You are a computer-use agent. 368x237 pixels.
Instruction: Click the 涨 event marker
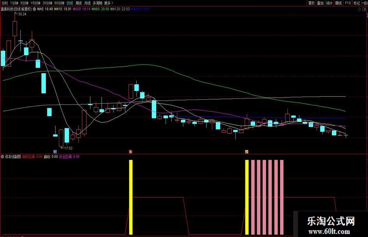(131, 152)
